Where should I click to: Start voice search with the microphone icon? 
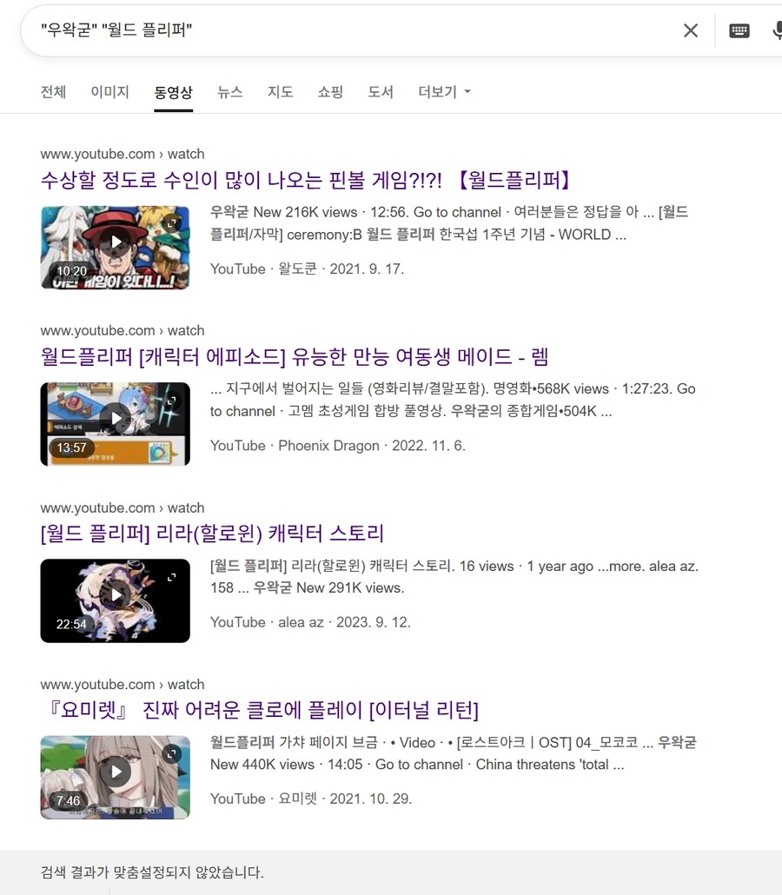pos(777,30)
